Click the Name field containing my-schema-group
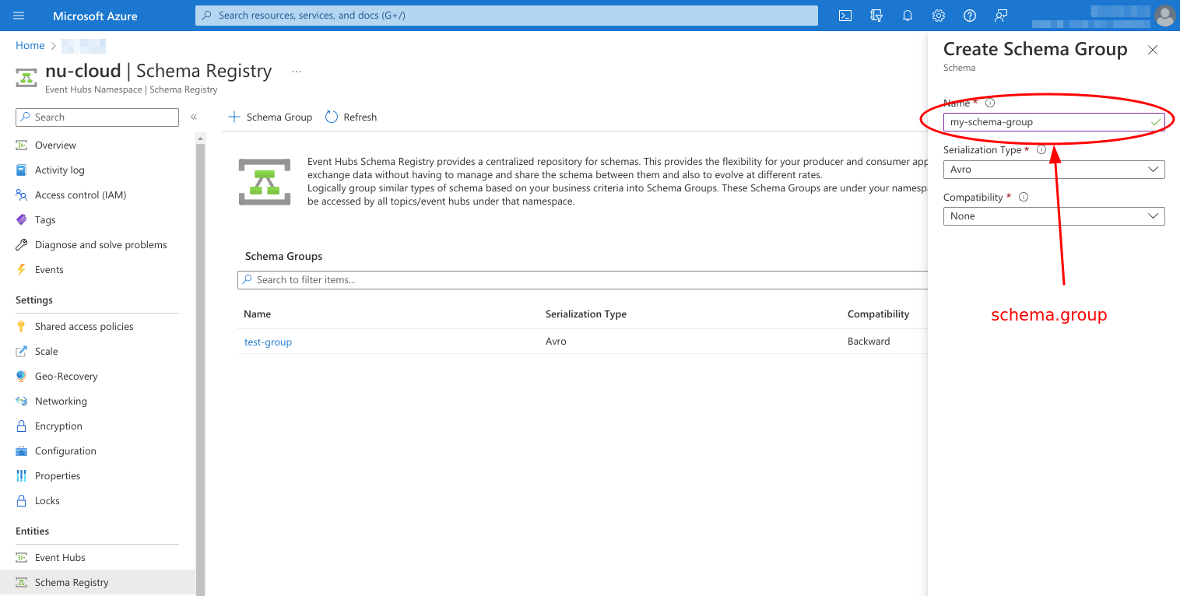 tap(1054, 122)
